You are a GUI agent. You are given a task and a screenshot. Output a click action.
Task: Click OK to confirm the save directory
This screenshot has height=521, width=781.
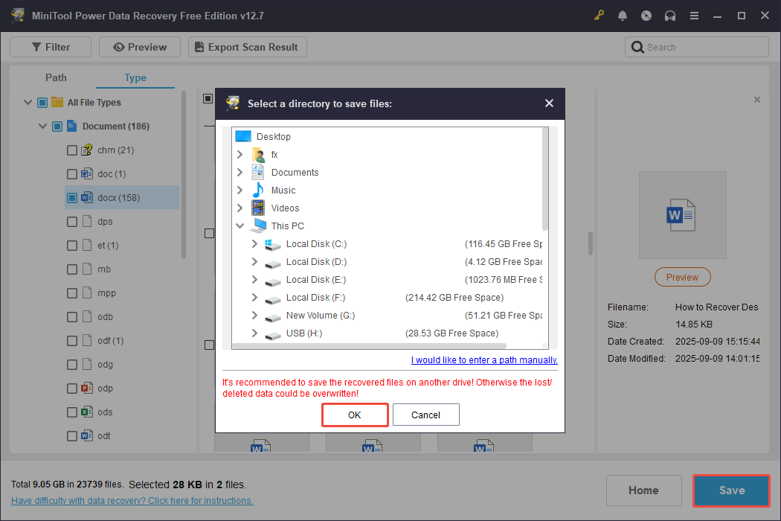pyautogui.click(x=355, y=415)
